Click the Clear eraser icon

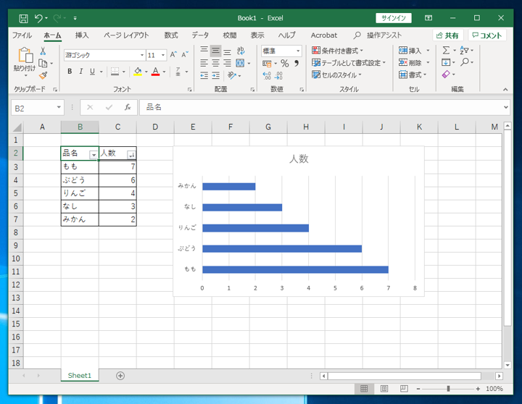tap(446, 75)
